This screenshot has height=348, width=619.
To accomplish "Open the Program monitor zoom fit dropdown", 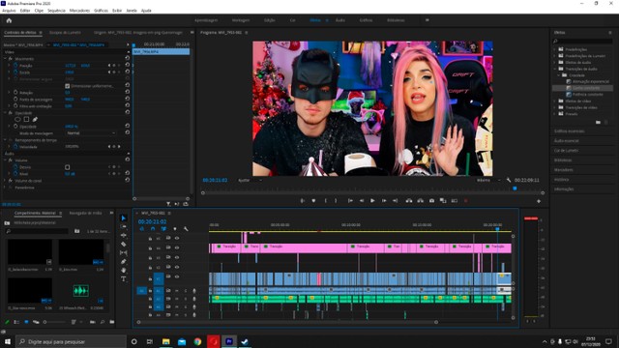I will coord(250,181).
